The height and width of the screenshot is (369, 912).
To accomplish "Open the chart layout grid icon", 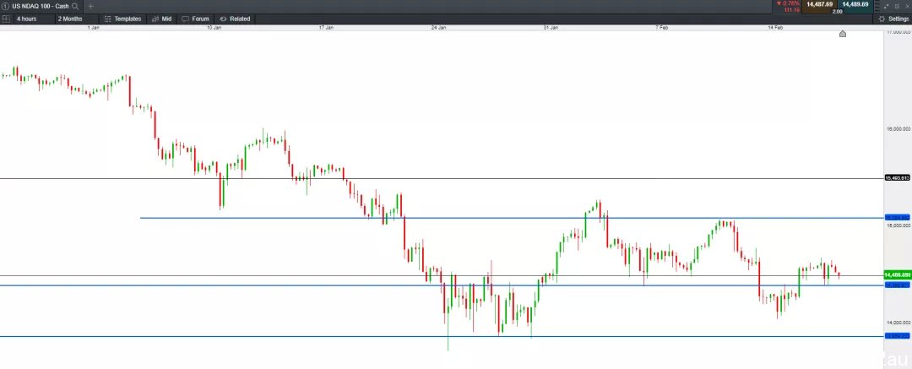I will [6, 18].
